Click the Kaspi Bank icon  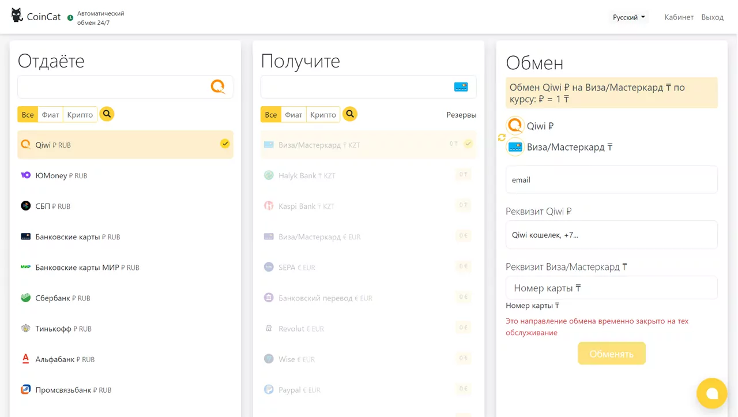click(x=269, y=206)
